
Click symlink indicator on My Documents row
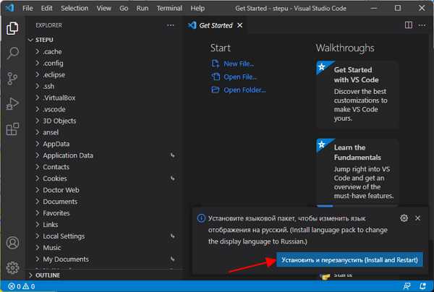pyautogui.click(x=172, y=259)
